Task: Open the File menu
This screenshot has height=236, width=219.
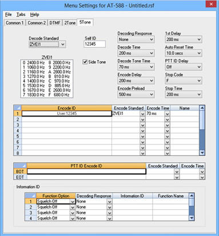Action: pos(9,14)
